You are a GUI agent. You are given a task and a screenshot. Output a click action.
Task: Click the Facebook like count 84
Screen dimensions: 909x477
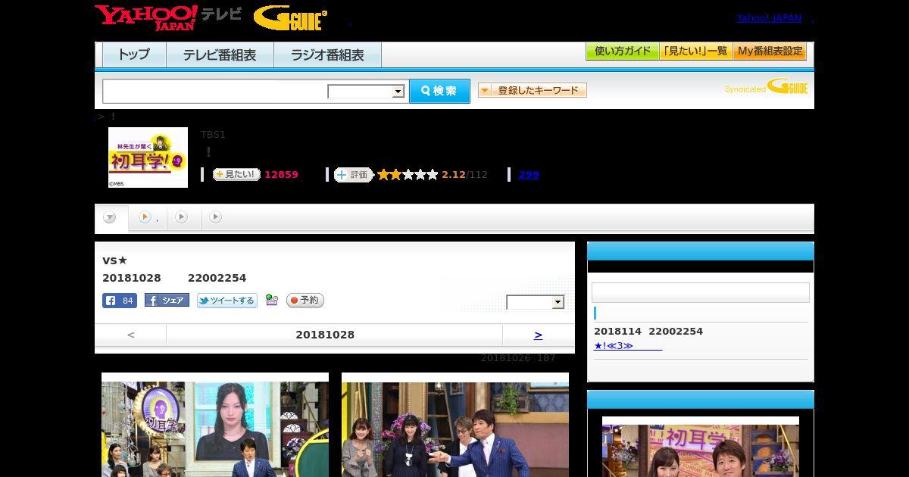[120, 301]
